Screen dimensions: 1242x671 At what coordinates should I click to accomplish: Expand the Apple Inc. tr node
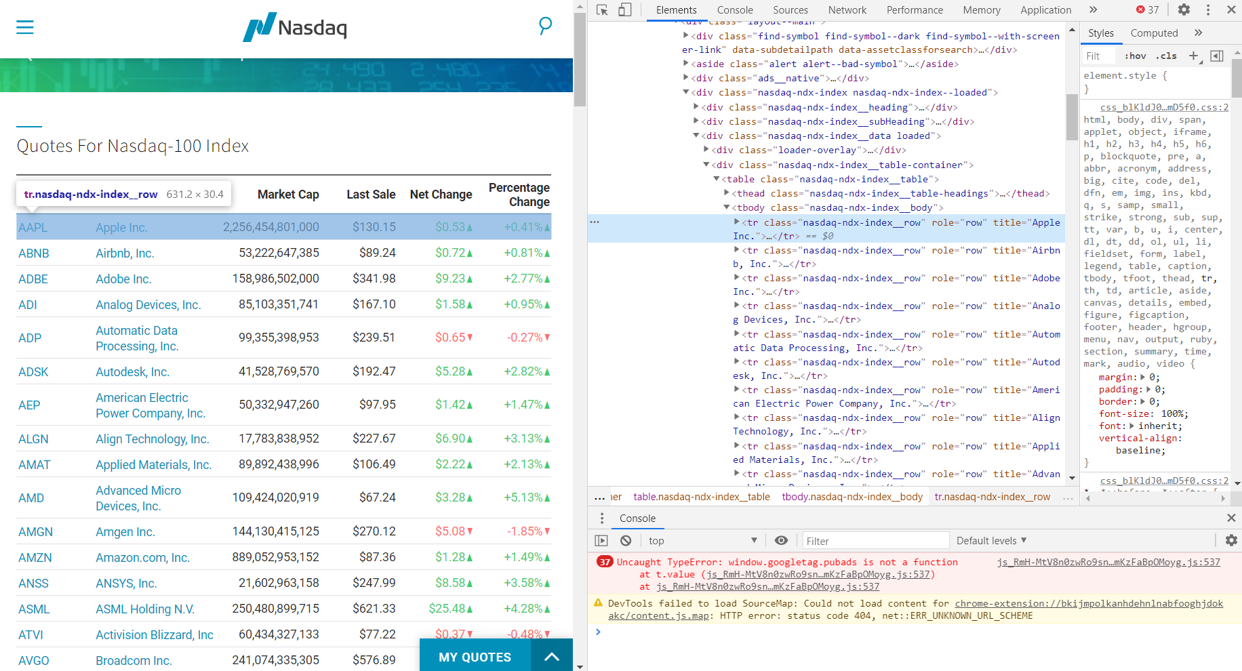tap(737, 222)
